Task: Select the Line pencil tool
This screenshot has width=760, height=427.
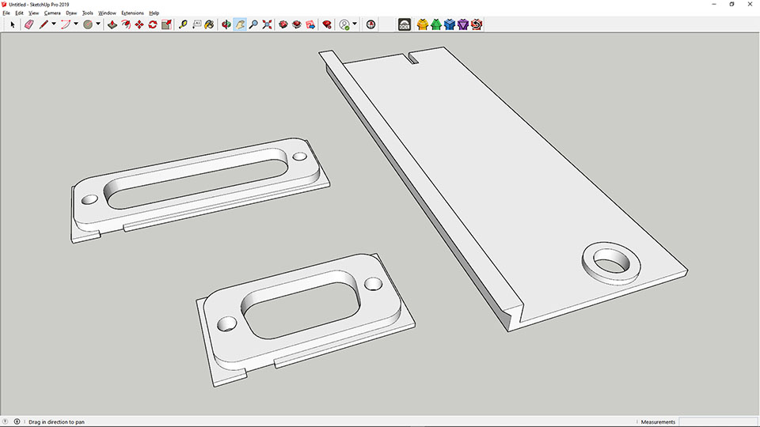Action: pos(44,25)
